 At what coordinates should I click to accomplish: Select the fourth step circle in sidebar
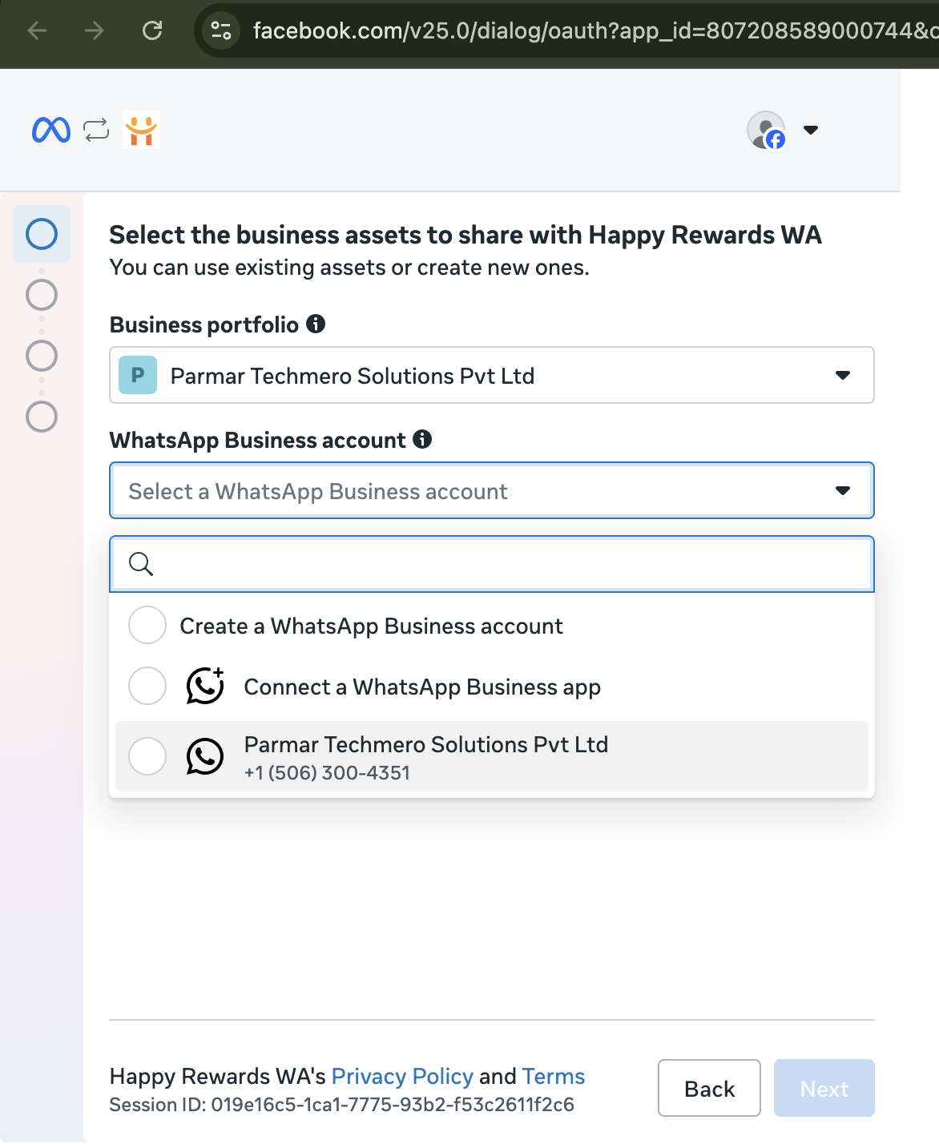[x=42, y=417]
